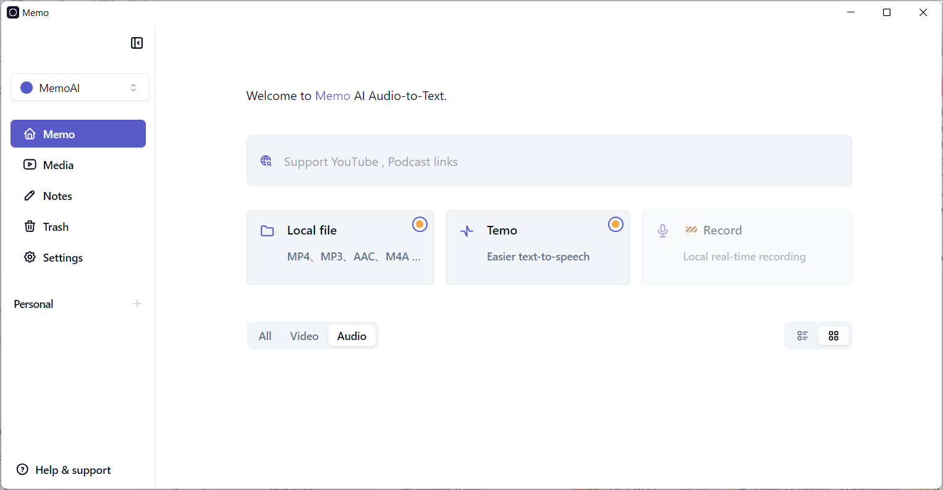The image size is (943, 490).
Task: Click the Personal section label
Action: [33, 304]
